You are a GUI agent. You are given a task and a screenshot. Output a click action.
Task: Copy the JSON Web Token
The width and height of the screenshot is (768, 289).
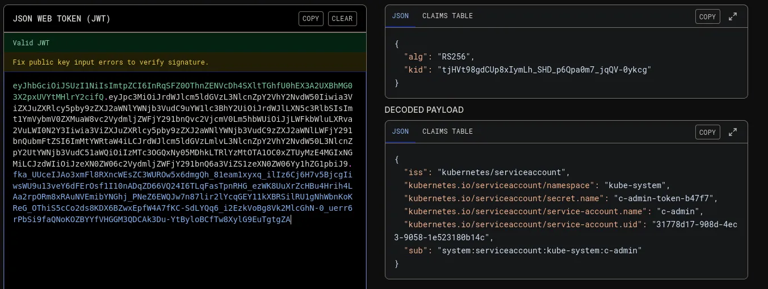[310, 18]
